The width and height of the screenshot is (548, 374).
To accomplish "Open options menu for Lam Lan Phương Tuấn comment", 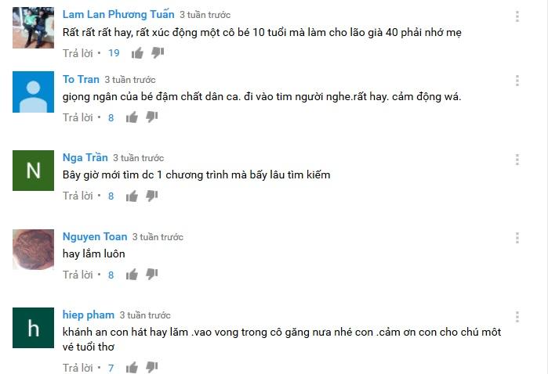I will 517,16.
